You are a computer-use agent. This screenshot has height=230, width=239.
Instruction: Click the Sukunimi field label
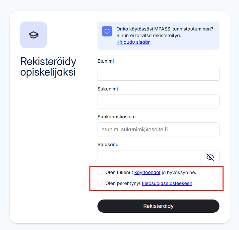click(x=107, y=89)
